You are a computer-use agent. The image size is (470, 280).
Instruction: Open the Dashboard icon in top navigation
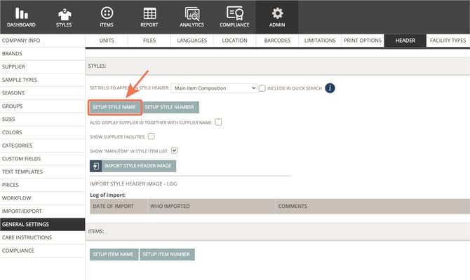pyautogui.click(x=21, y=13)
